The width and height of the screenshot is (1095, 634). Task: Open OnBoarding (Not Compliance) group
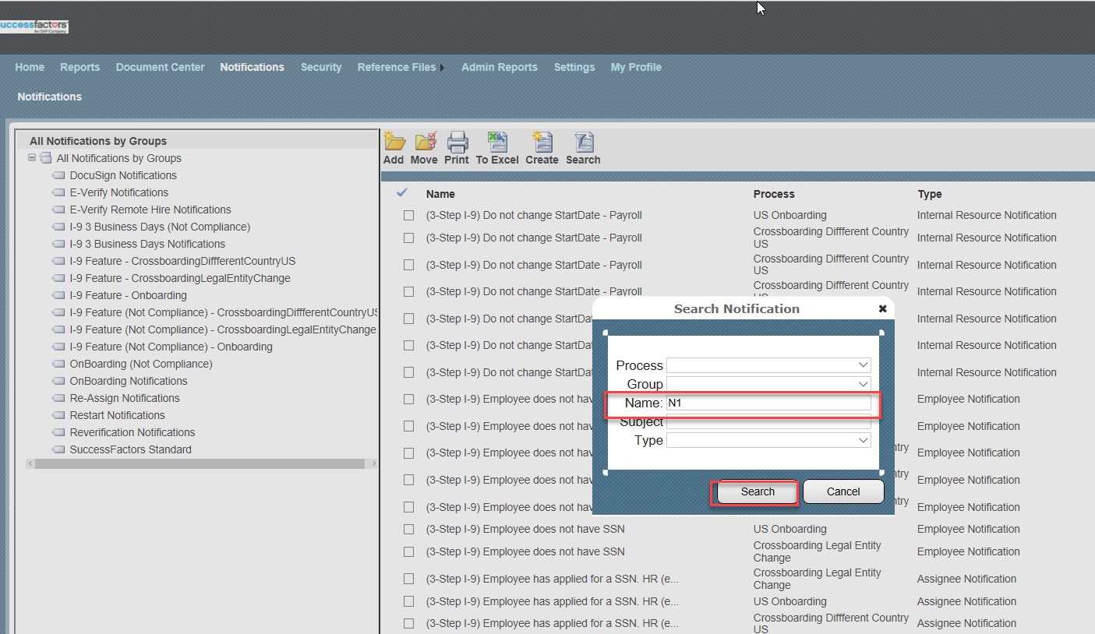tap(141, 364)
